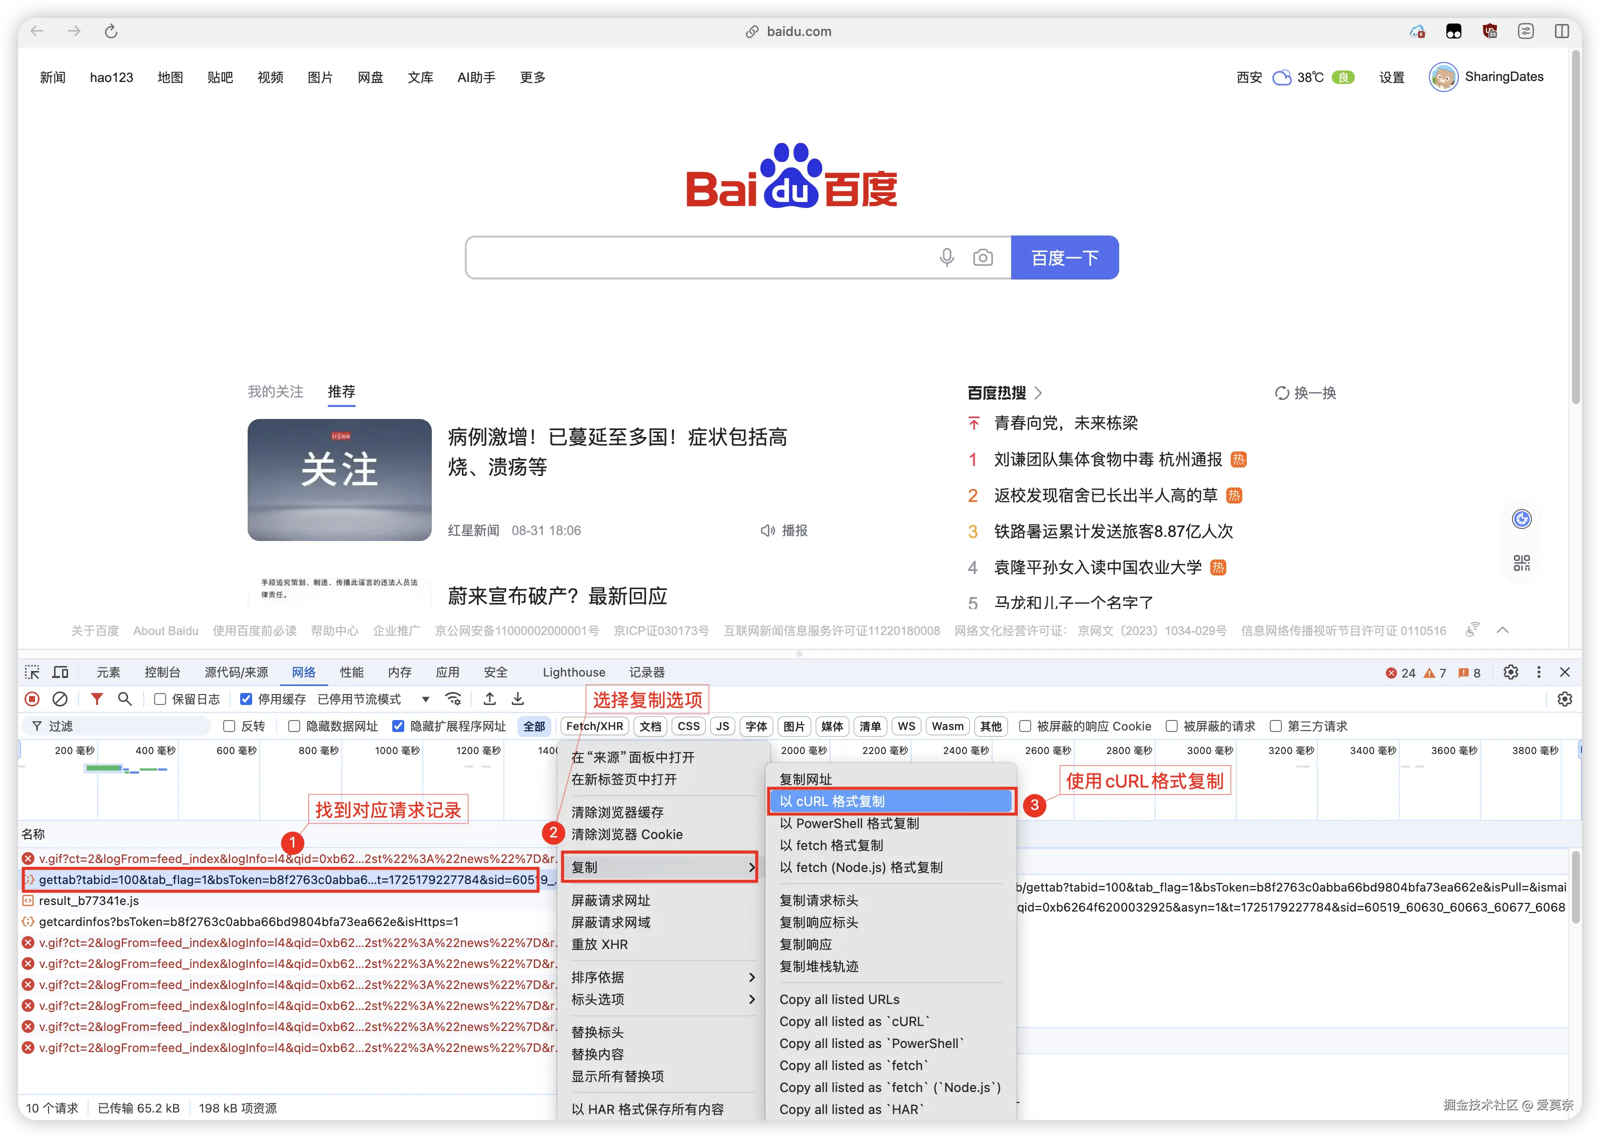The height and width of the screenshot is (1138, 1600).
Task: Click the 百度一下 search button
Action: tap(1064, 258)
